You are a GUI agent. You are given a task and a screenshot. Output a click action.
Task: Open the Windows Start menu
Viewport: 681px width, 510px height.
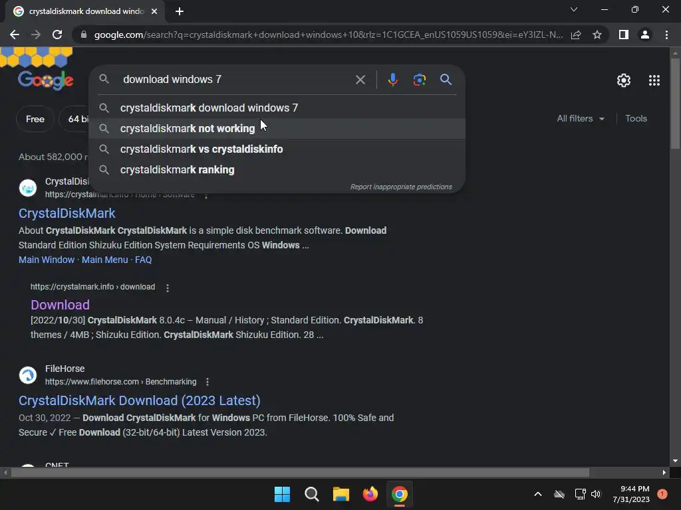click(282, 494)
